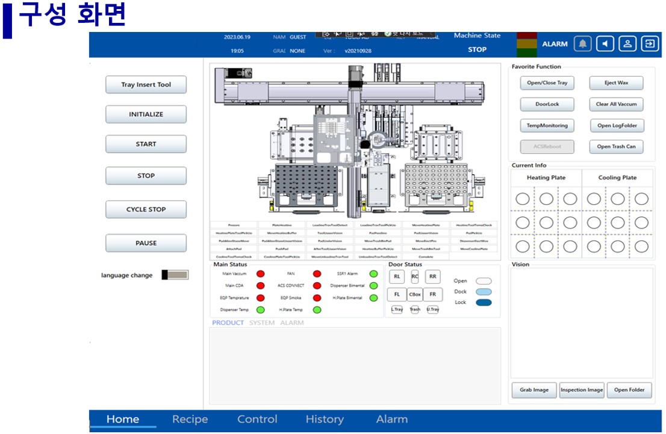Select the CBox door indicator
The image size is (666, 434).
(x=415, y=295)
